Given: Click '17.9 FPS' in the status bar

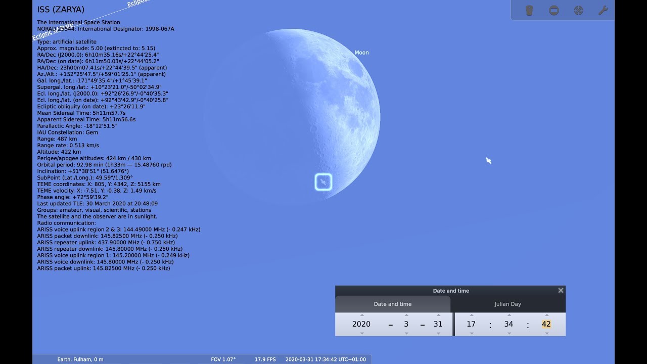Looking at the screenshot, I should (265, 359).
